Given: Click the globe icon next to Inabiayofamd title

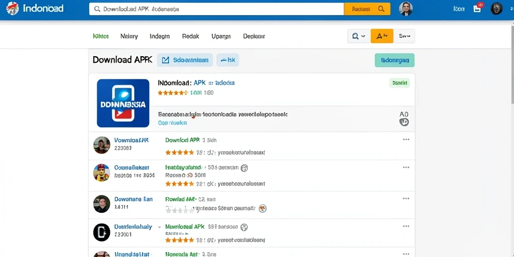Looking at the screenshot, I should tap(244, 168).
